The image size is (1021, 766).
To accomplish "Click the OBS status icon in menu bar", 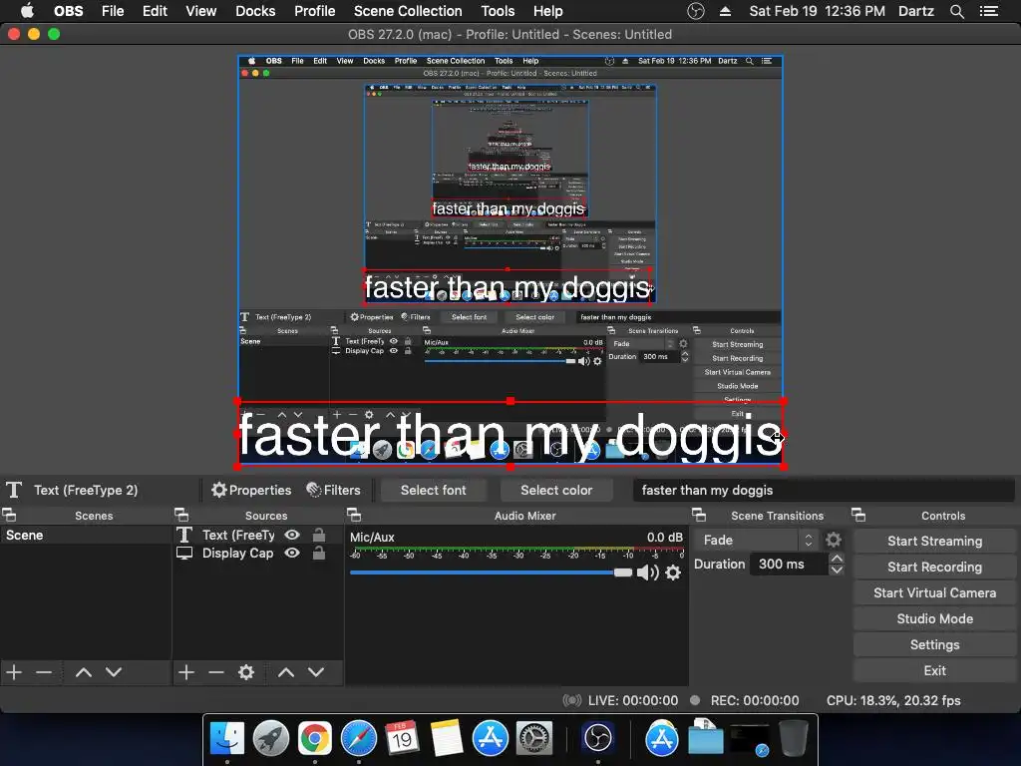I will [695, 11].
